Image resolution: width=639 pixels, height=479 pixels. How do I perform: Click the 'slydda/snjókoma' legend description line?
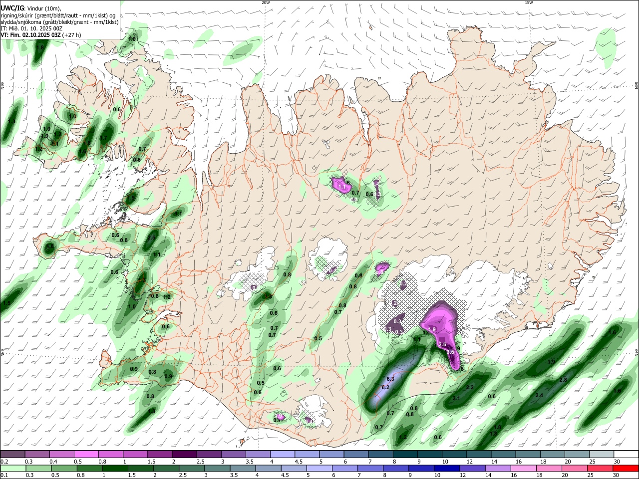coord(59,22)
